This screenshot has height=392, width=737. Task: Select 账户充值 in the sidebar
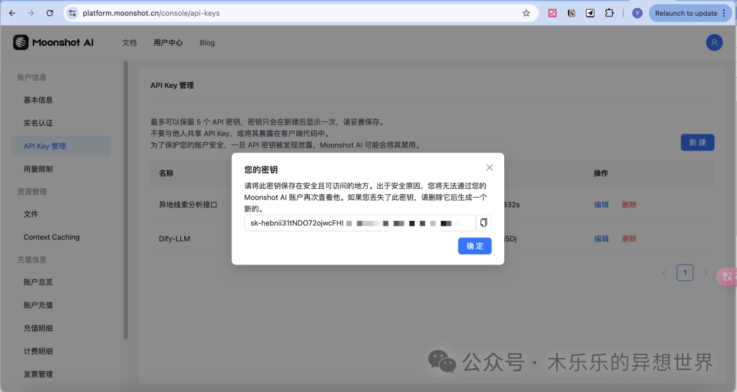pos(38,305)
